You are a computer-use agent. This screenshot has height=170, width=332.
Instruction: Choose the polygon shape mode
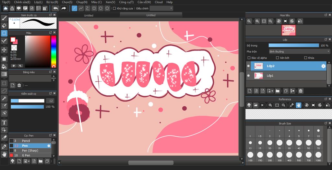pos(107,8)
